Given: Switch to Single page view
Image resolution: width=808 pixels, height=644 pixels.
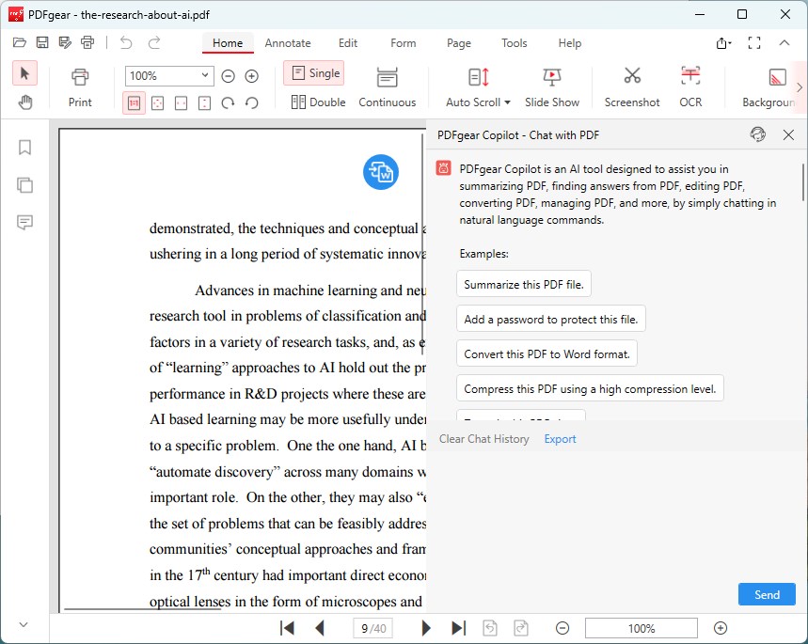Looking at the screenshot, I should point(314,73).
